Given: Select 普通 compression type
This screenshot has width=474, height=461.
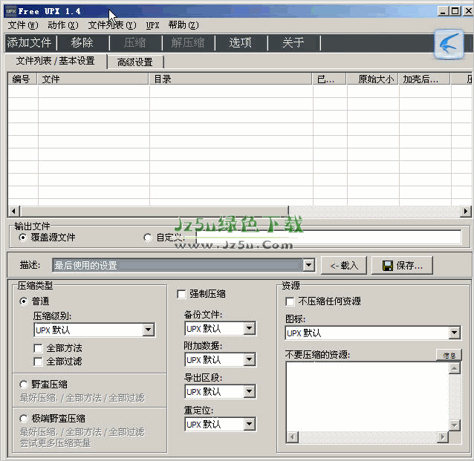Looking at the screenshot, I should click(34, 301).
